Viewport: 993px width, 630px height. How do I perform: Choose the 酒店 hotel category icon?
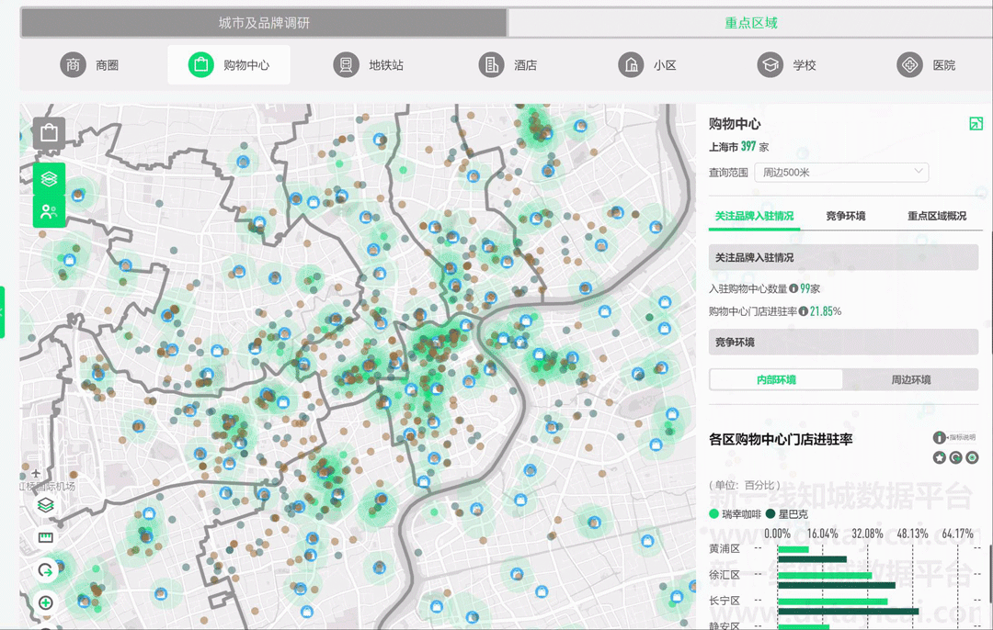coord(492,65)
